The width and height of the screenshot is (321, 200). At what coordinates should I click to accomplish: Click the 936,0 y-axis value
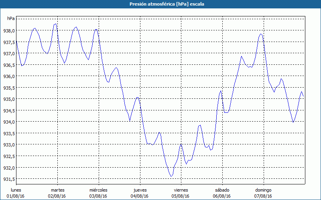tap(9, 76)
